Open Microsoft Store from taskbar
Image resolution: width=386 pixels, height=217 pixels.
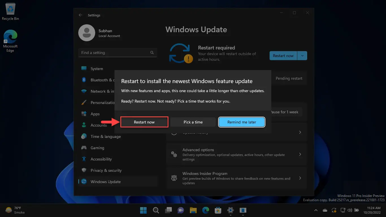[x=218, y=210]
